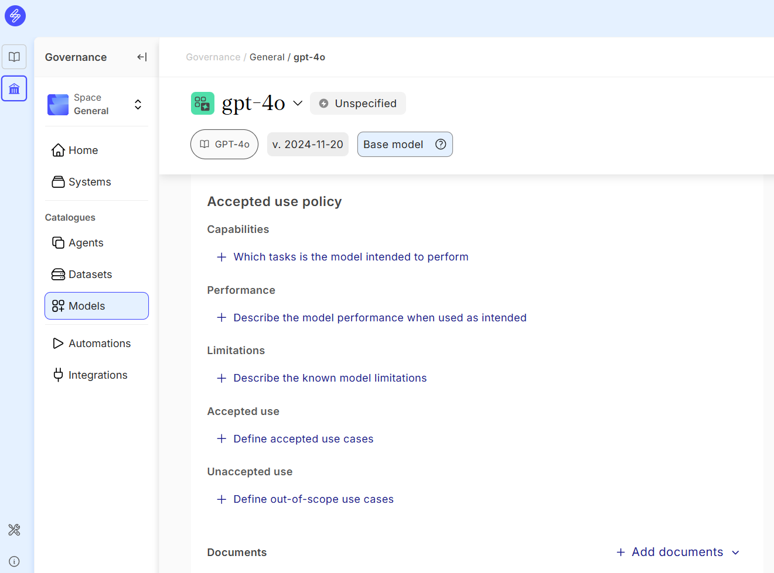Click the info icon at bottom-left
774x573 pixels.
tap(14, 561)
